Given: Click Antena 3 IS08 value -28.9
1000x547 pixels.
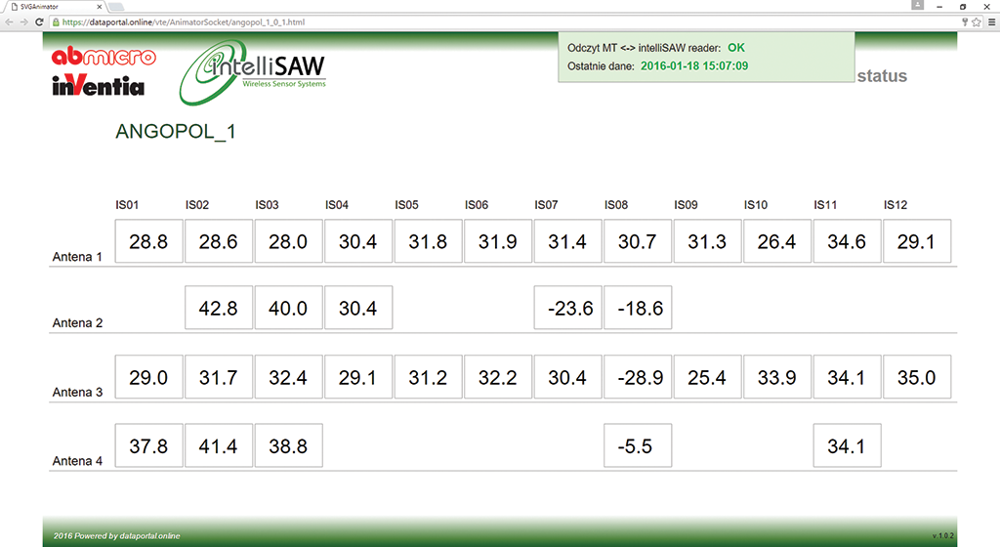Looking at the screenshot, I should tap(637, 377).
